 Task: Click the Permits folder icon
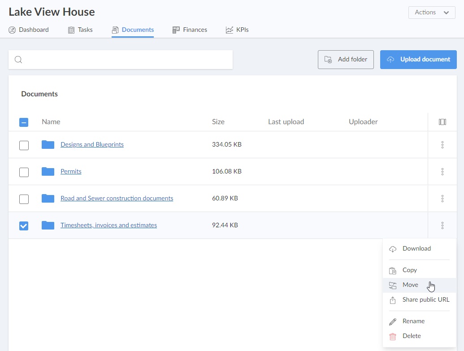48,171
